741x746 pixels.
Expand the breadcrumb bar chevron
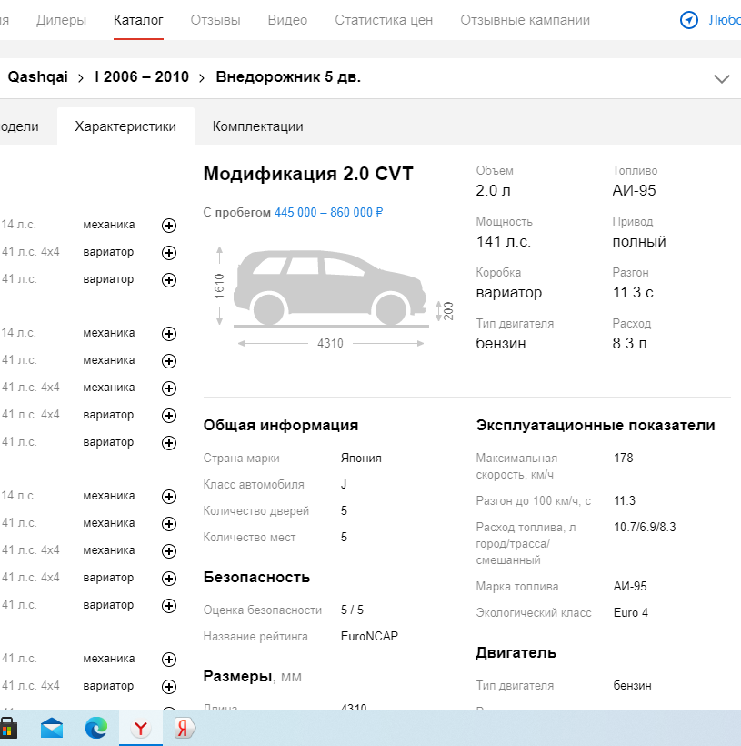(722, 78)
